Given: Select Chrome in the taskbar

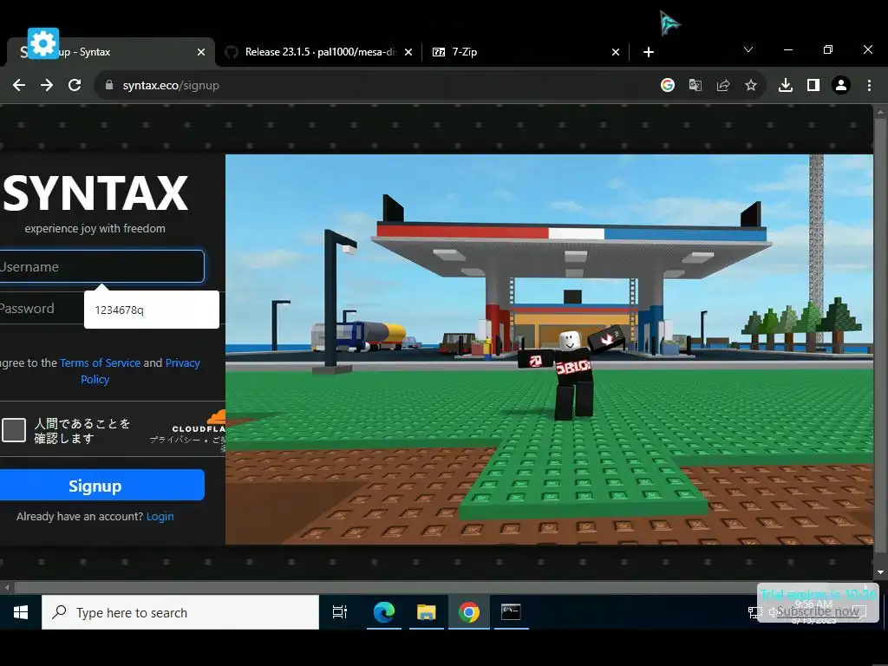Looking at the screenshot, I should click(469, 612).
